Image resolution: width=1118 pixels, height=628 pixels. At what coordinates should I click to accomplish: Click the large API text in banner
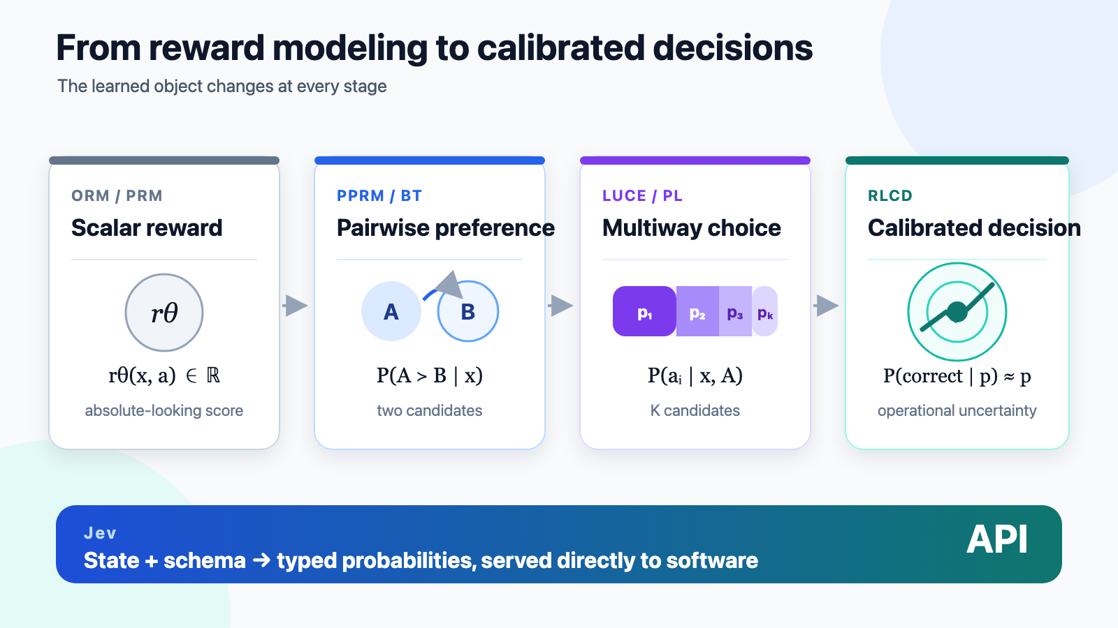point(997,539)
